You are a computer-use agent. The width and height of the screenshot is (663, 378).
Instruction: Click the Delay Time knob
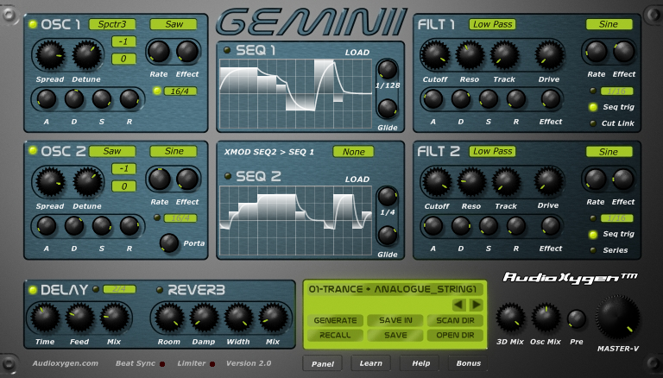(x=44, y=318)
